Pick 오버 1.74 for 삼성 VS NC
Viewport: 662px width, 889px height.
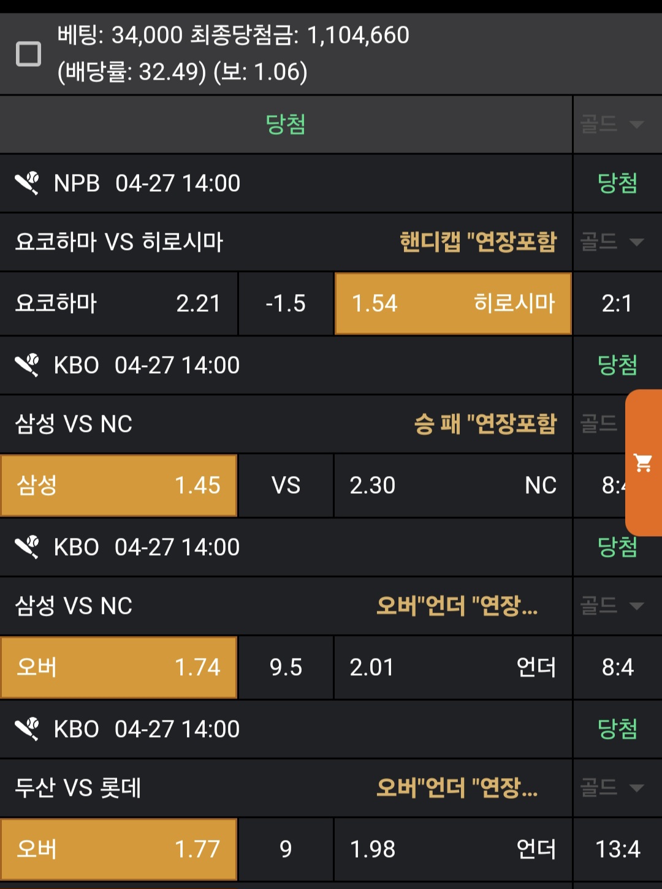(118, 668)
